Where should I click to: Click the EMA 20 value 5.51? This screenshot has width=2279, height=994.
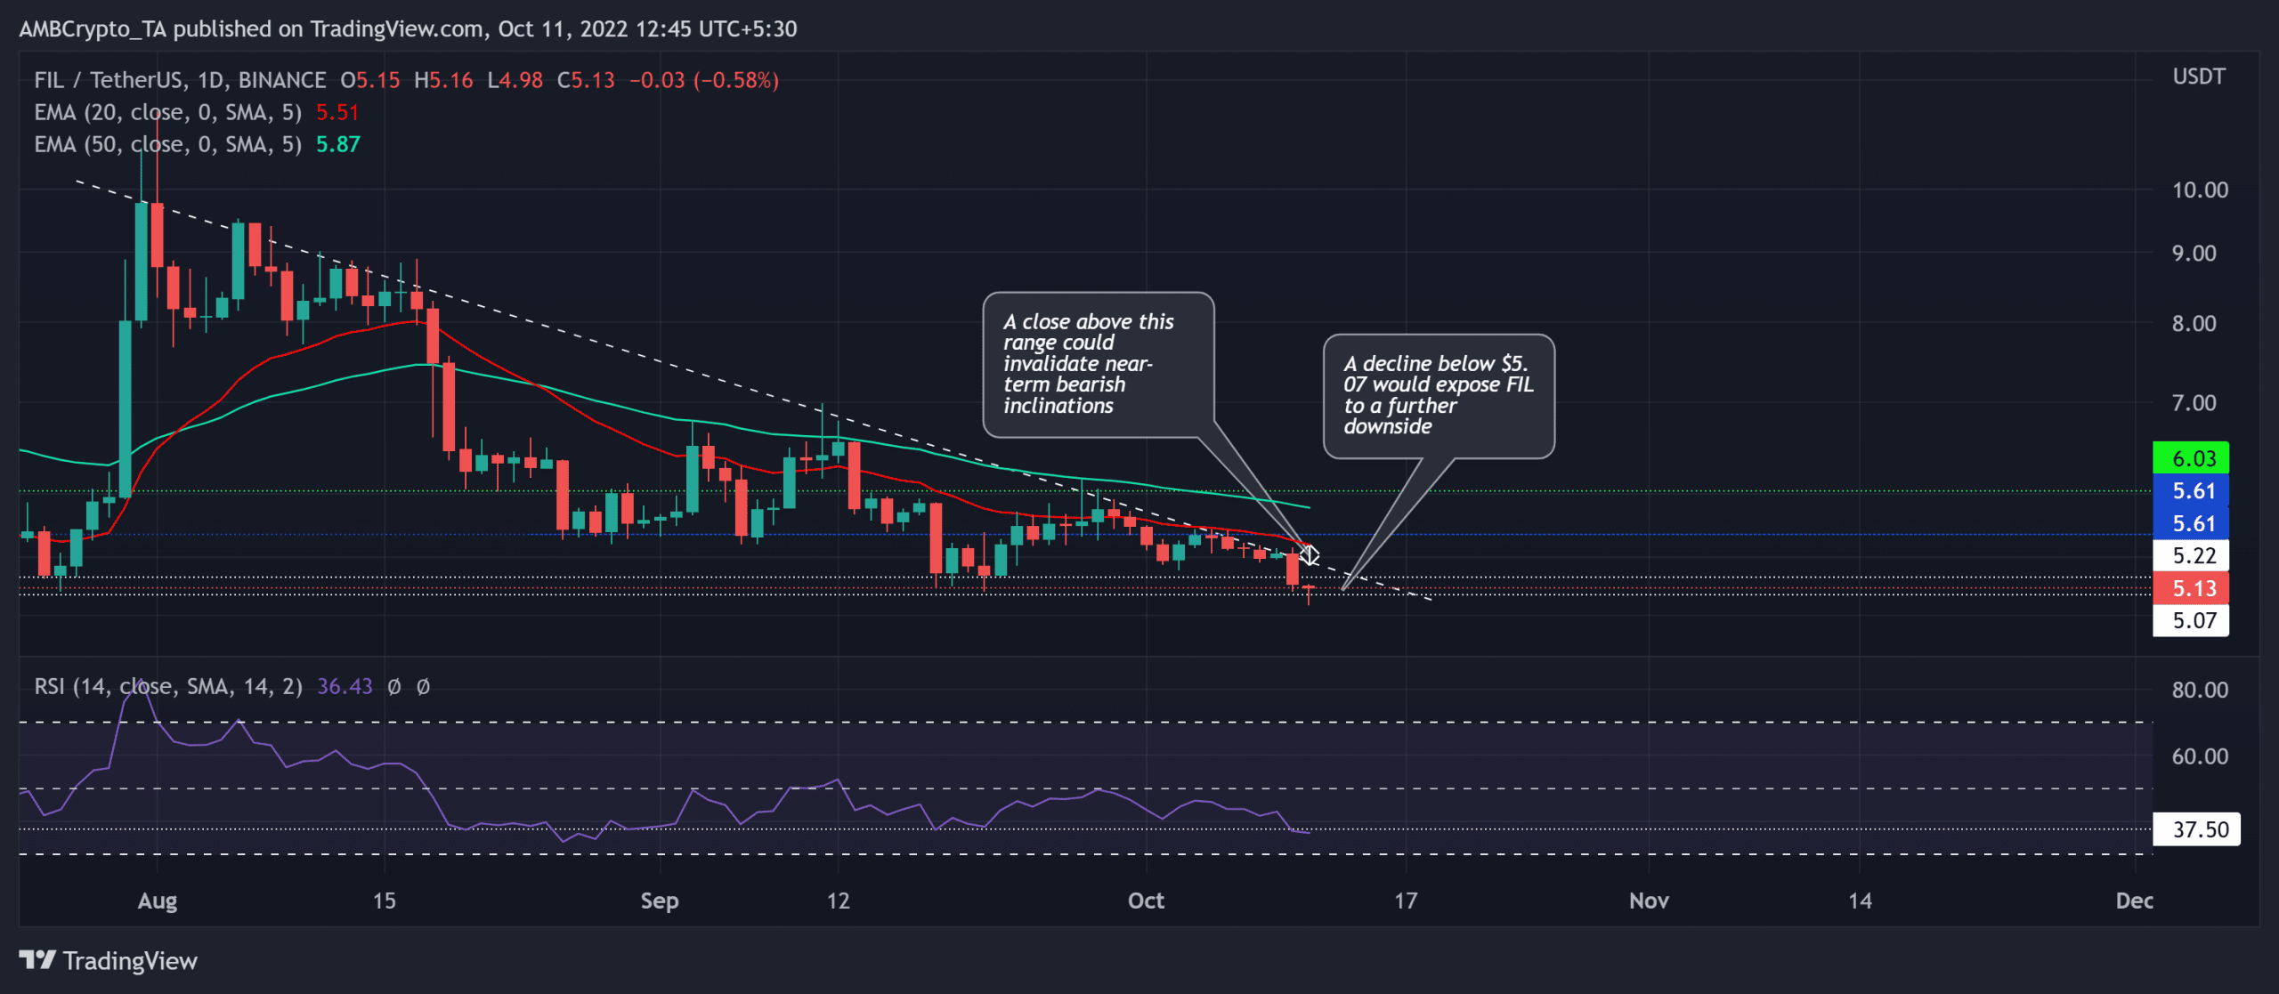(x=337, y=112)
